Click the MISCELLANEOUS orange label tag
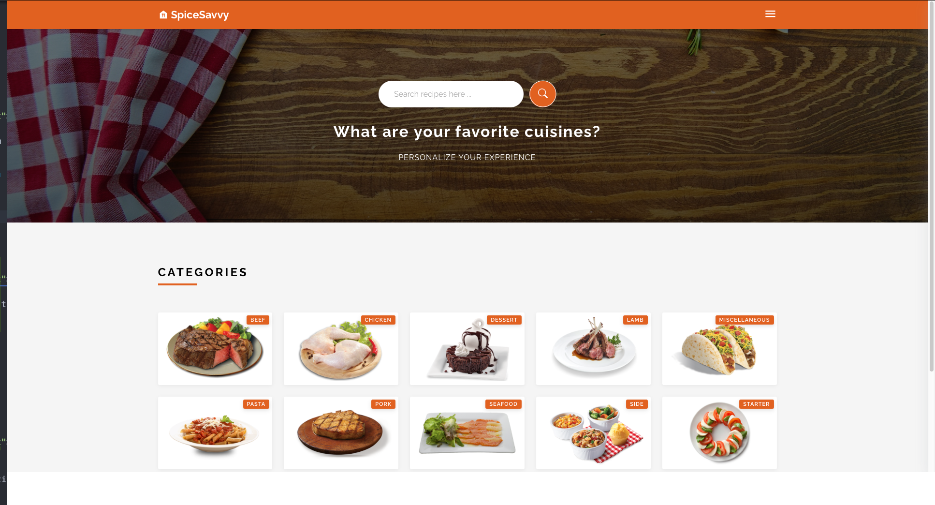This screenshot has width=935, height=505. click(745, 320)
